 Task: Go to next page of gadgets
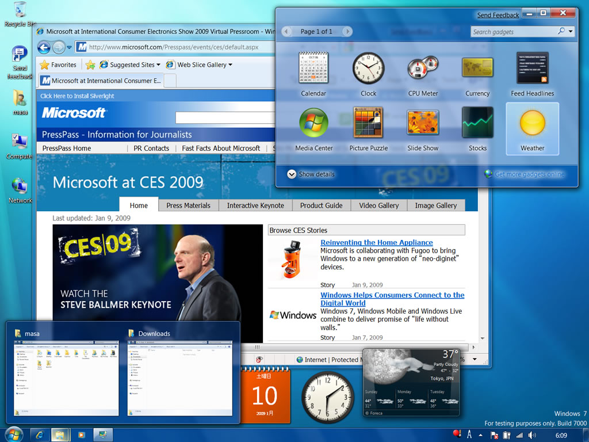pos(347,32)
